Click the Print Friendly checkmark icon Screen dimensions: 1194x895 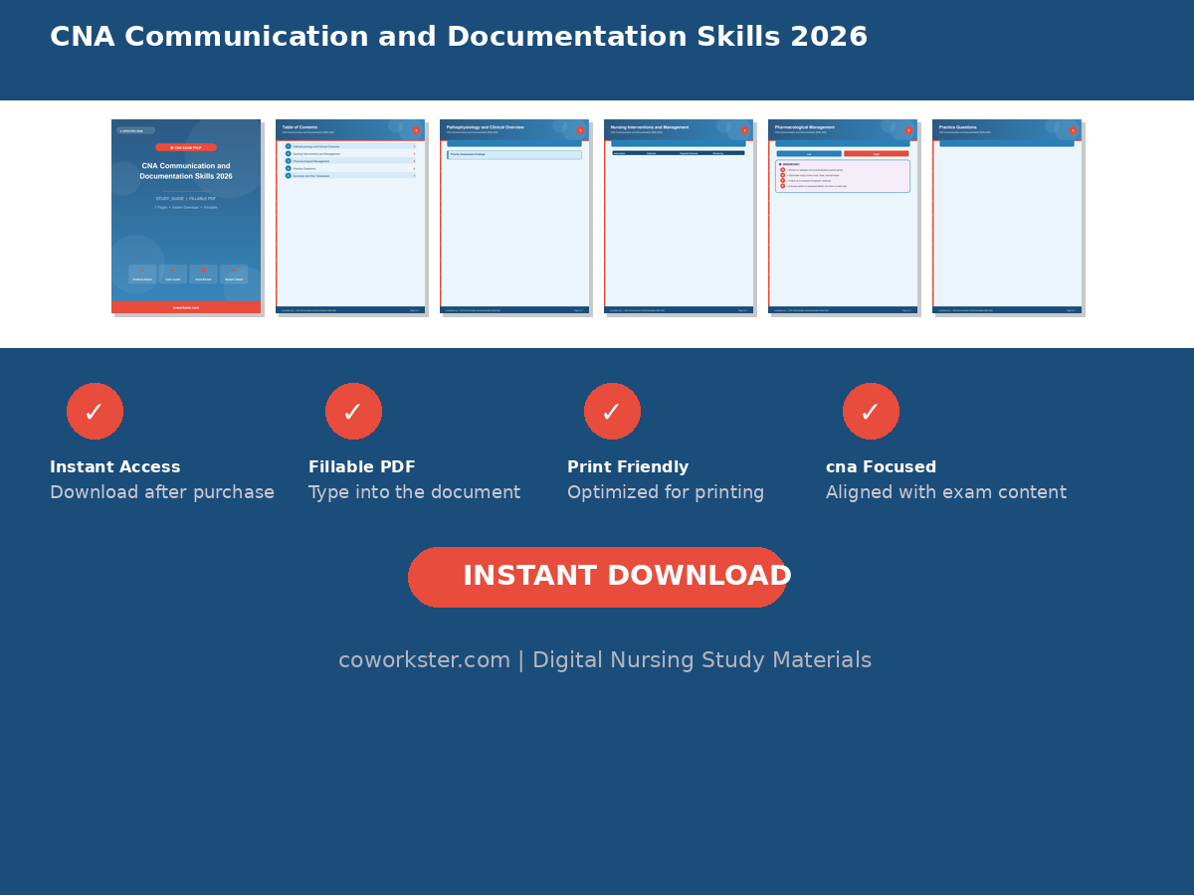click(x=612, y=411)
